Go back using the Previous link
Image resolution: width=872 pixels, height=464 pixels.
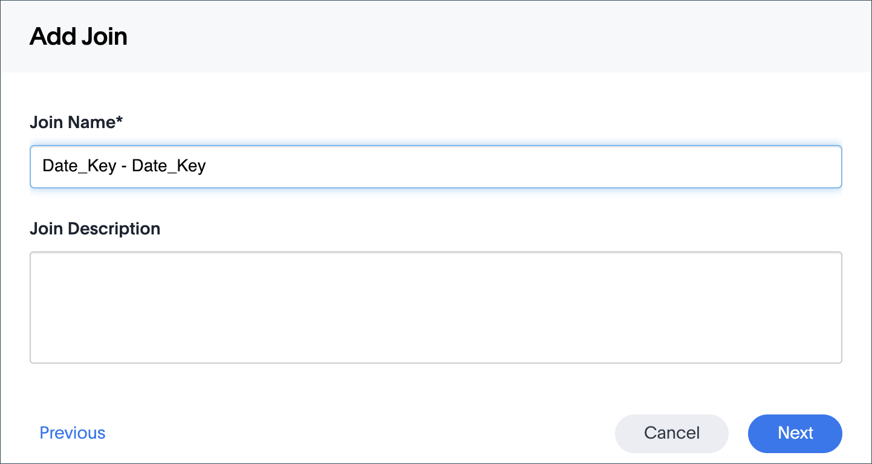73,433
